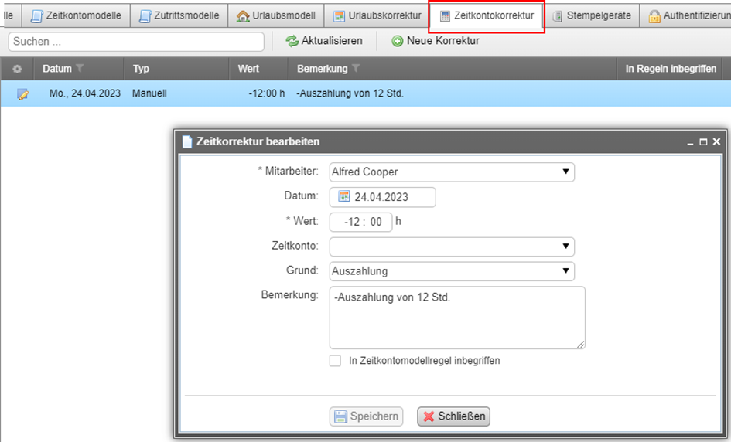Image resolution: width=731 pixels, height=442 pixels.
Task: Click into the Bemerkung text area
Action: point(456,318)
